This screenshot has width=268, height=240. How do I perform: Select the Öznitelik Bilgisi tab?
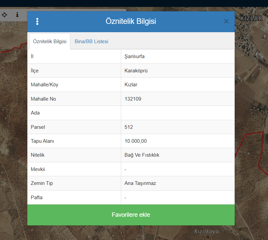50,41
